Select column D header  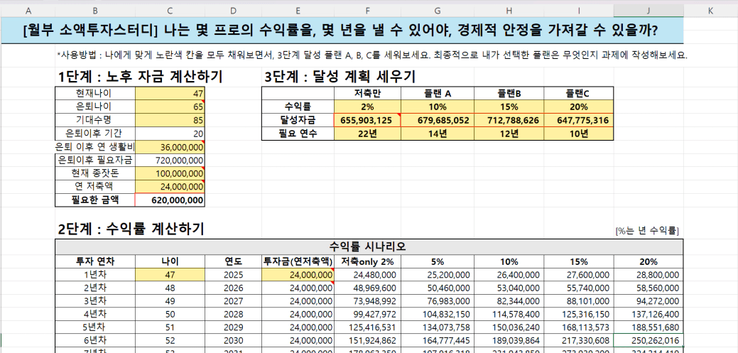tap(234, 11)
